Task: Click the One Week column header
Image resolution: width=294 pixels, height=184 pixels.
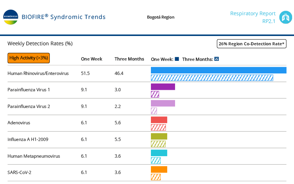Action: pyautogui.click(x=91, y=59)
